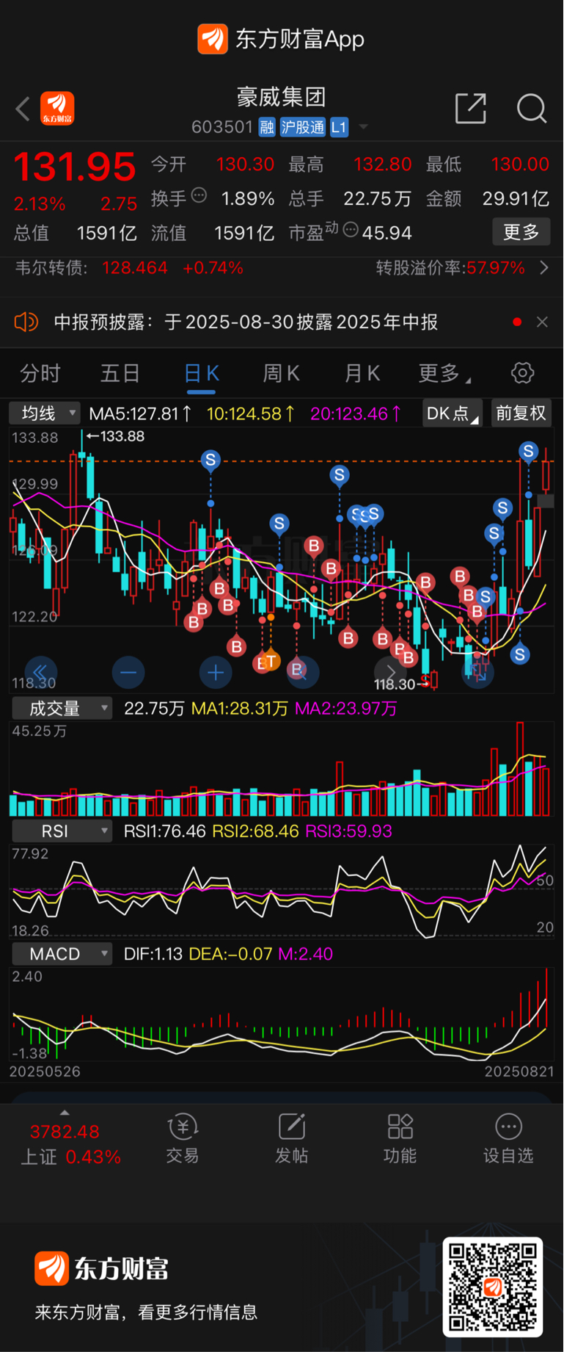This screenshot has height=1352, width=564.
Task: Tap the 融 margin trading badge
Action: [x=267, y=127]
